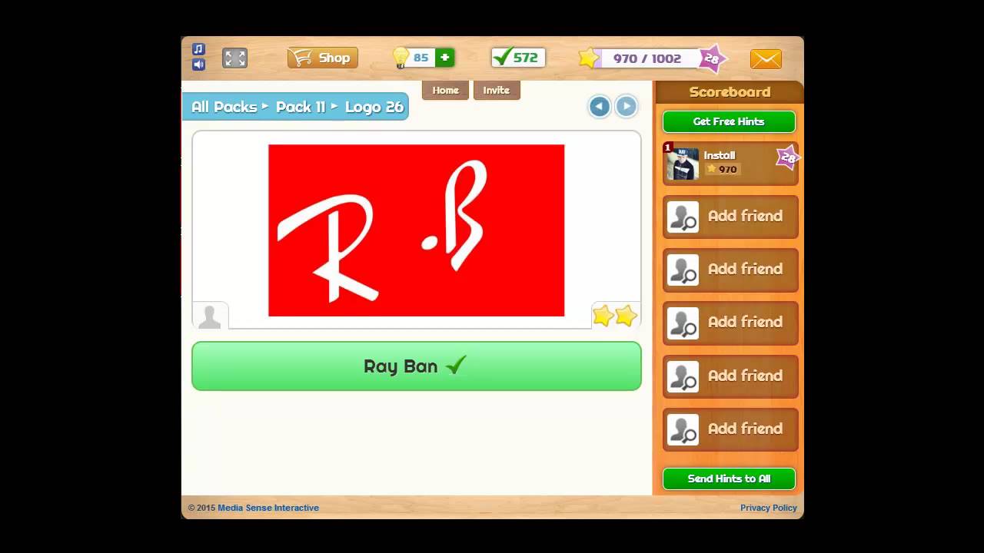Open Pack 11 breadcrumb
Image resolution: width=984 pixels, height=553 pixels.
tap(301, 107)
